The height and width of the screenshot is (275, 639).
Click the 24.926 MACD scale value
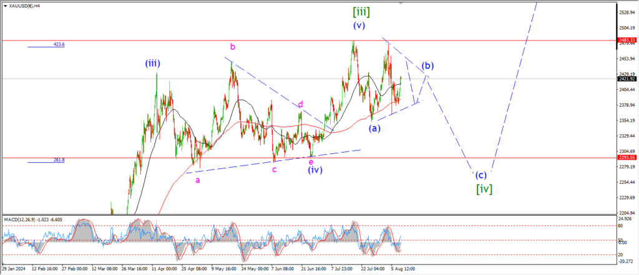pos(627,220)
